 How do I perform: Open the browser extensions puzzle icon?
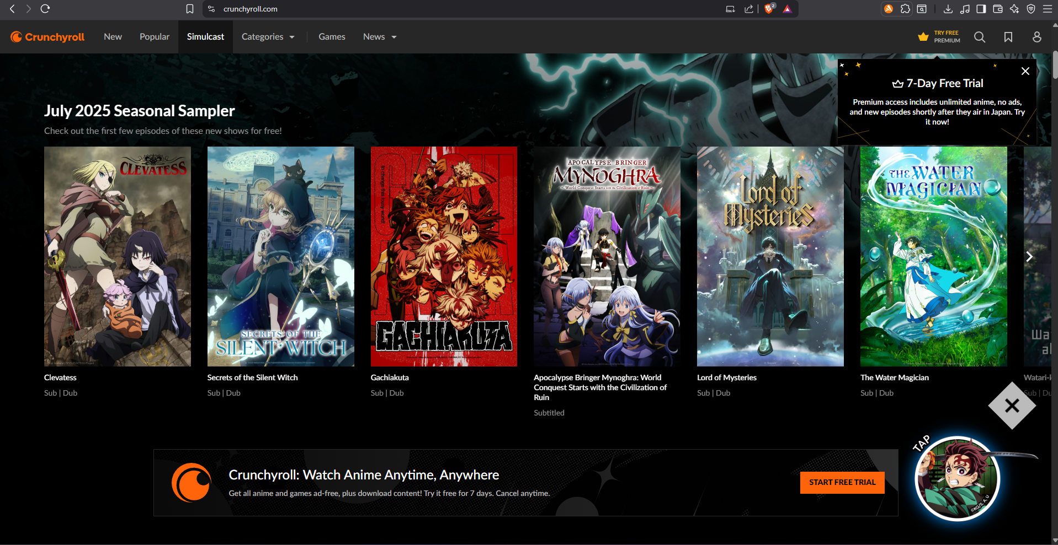click(905, 9)
